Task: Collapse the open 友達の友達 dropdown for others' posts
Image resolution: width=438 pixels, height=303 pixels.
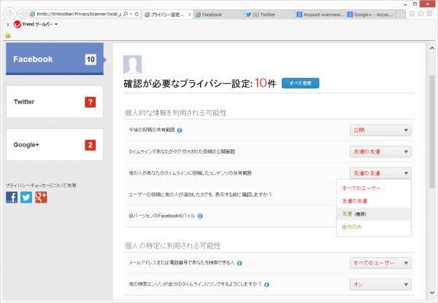Action: (x=380, y=173)
